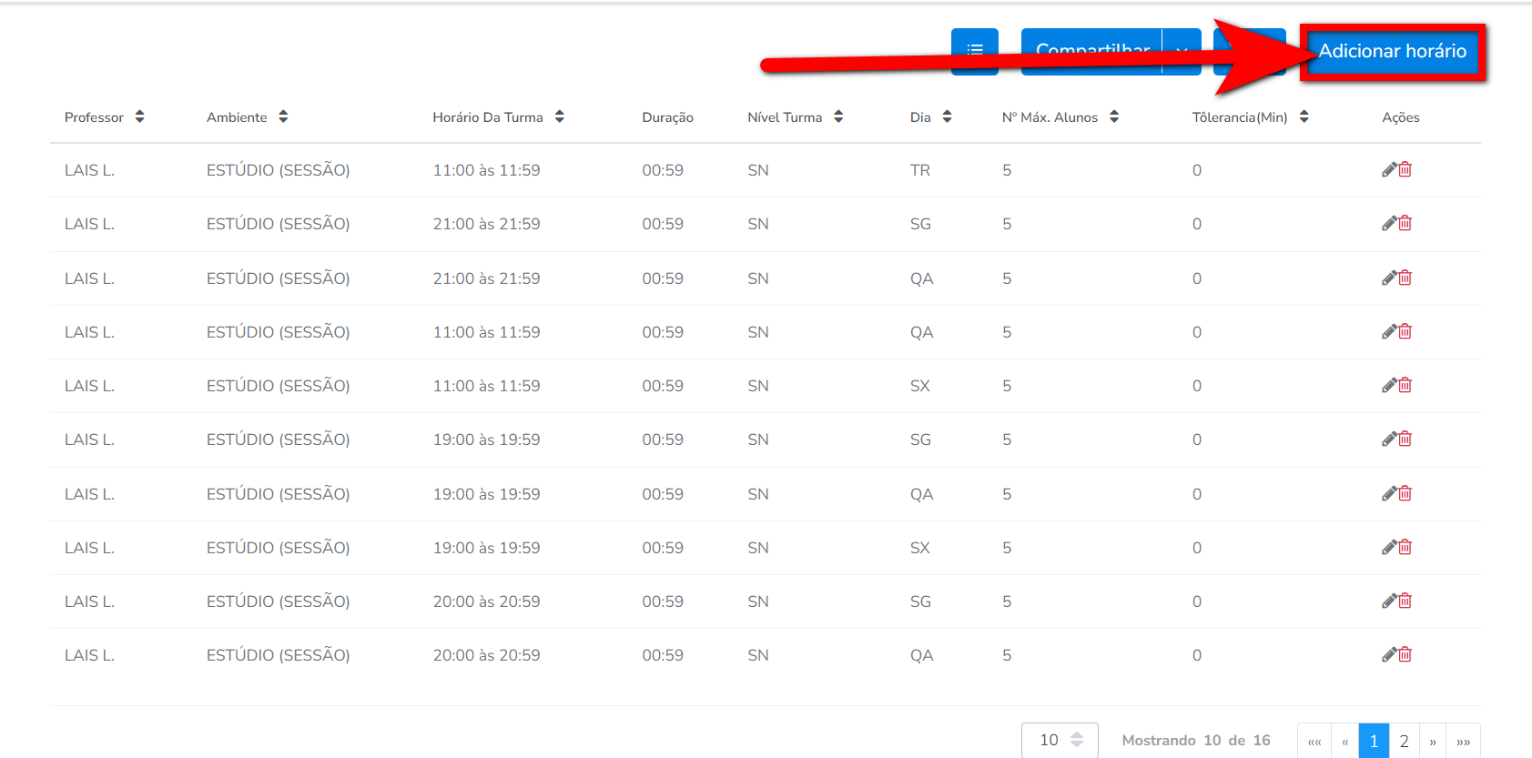The height and width of the screenshot is (758, 1532).
Task: Jump to last page with triple arrow
Action: [1463, 741]
